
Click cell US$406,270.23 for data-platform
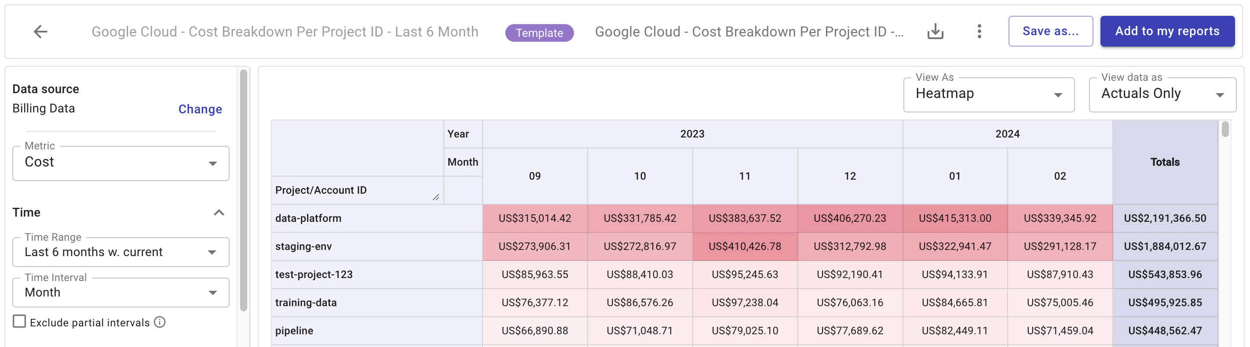point(850,218)
